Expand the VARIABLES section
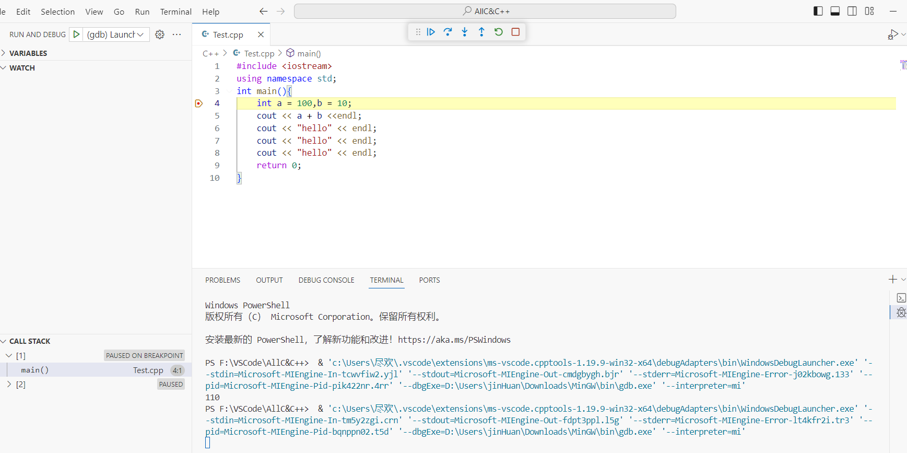Screen dimensions: 907x453 28,53
